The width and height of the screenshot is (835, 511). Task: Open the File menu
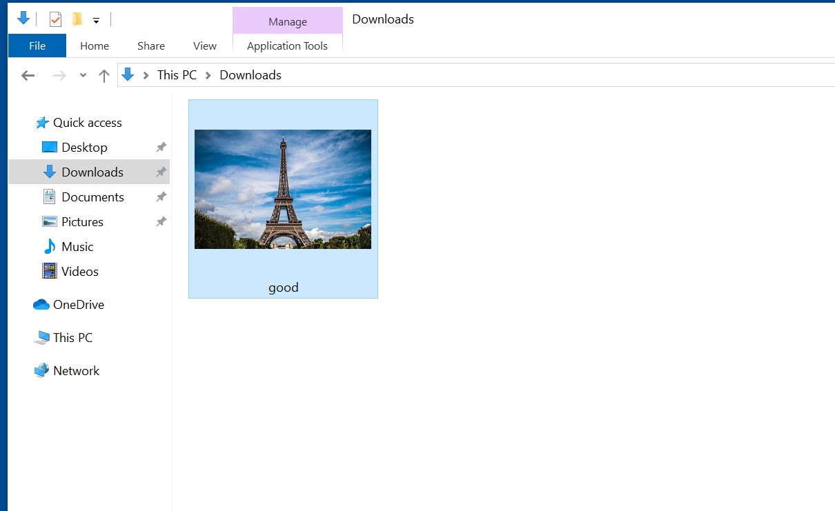pyautogui.click(x=37, y=46)
